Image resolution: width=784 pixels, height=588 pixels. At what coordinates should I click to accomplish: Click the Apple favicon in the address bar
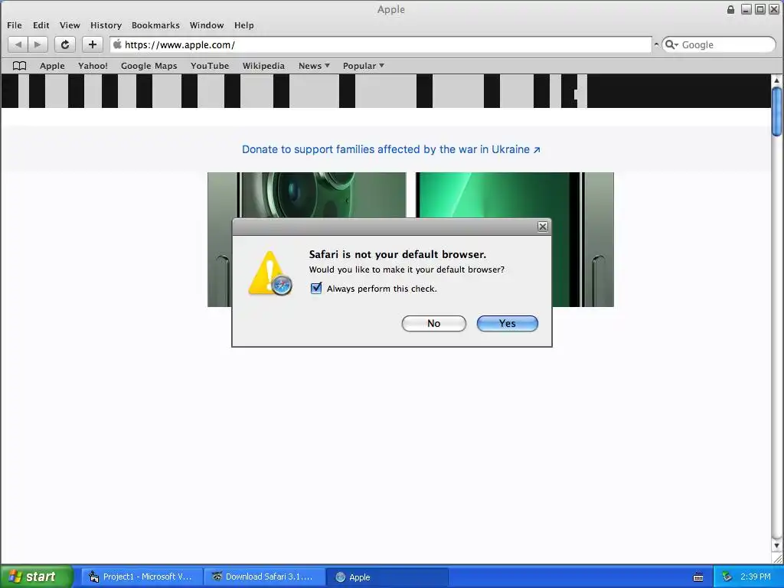pyautogui.click(x=117, y=44)
